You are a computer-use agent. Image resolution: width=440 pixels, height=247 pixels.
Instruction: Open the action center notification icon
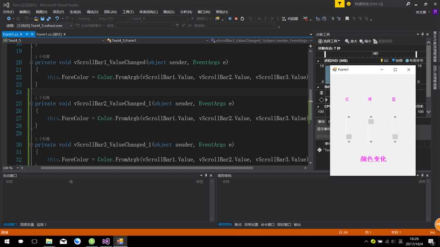[431, 241]
